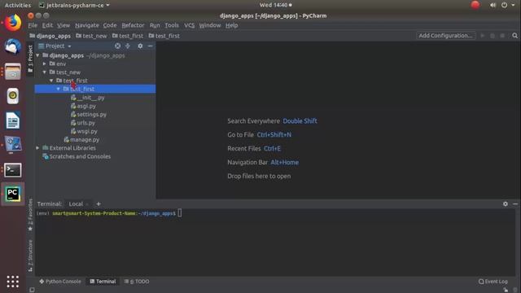Collapse the selected inner test_first folder
This screenshot has height=293, width=521.
click(58, 89)
